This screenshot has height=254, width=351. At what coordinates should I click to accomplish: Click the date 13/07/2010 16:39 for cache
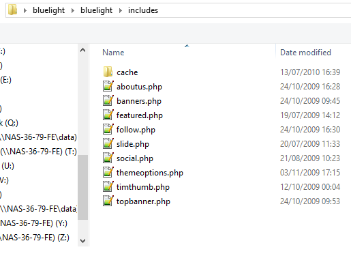[310, 72]
